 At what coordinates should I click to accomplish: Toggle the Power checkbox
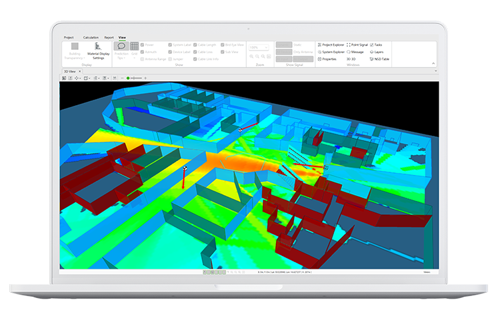(143, 45)
